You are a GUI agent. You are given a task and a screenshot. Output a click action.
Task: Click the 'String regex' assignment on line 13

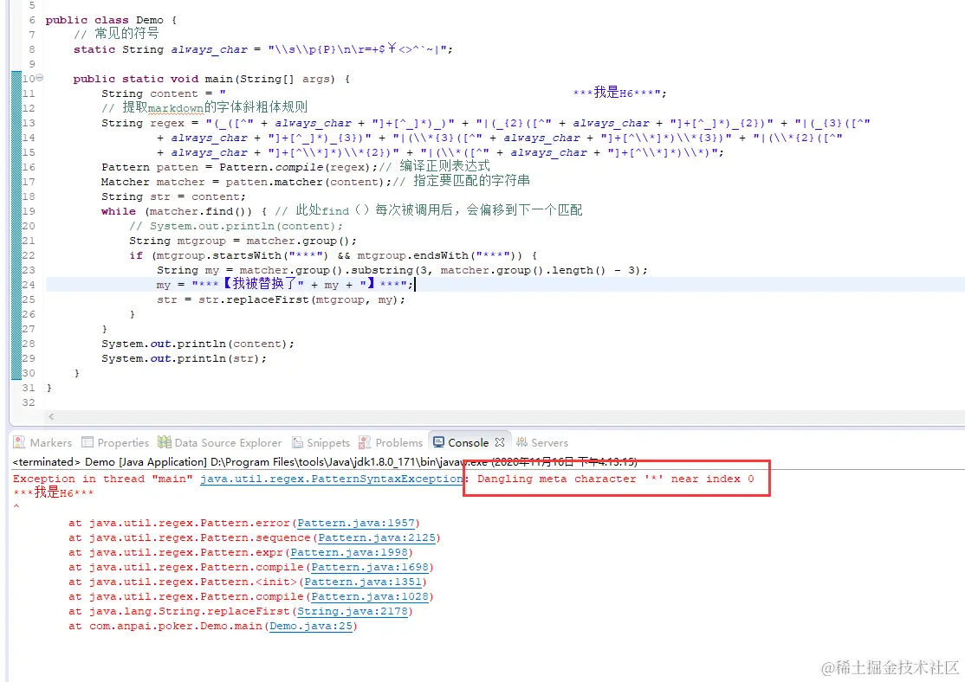pyautogui.click(x=486, y=123)
